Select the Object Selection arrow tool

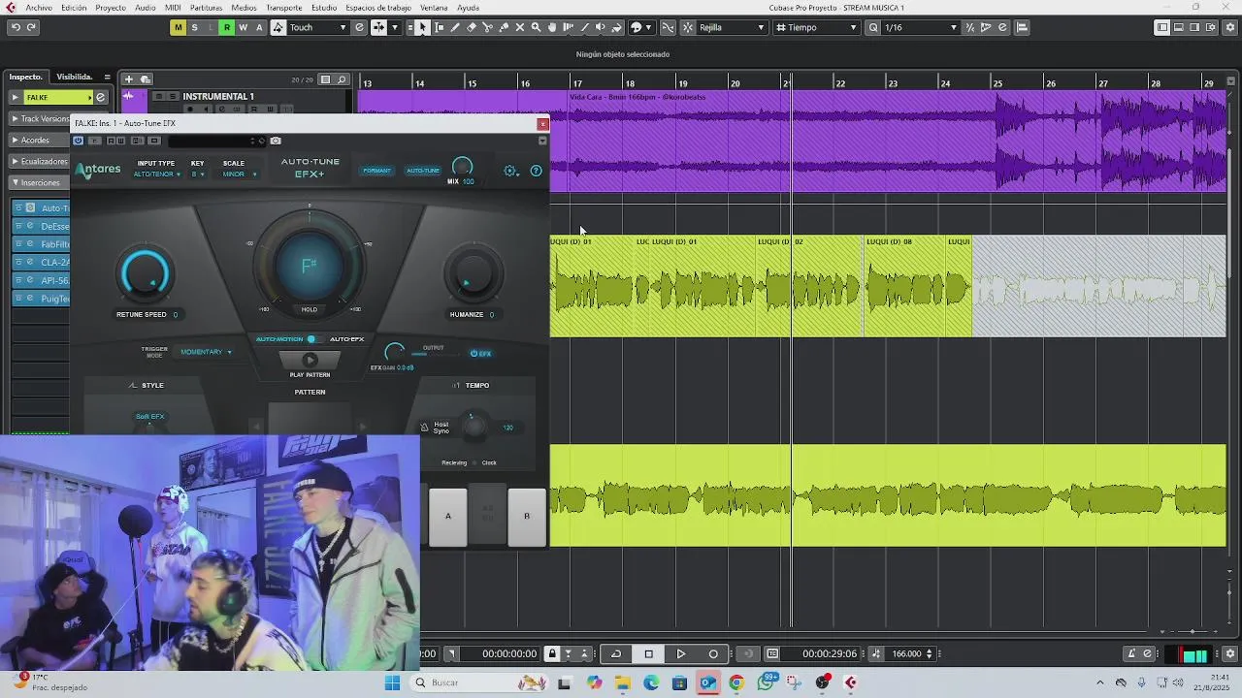point(423,27)
